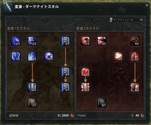This screenshot has width=151, height=125.
Task: Select the blue armored knight skill 3/5
Action: 65,41
